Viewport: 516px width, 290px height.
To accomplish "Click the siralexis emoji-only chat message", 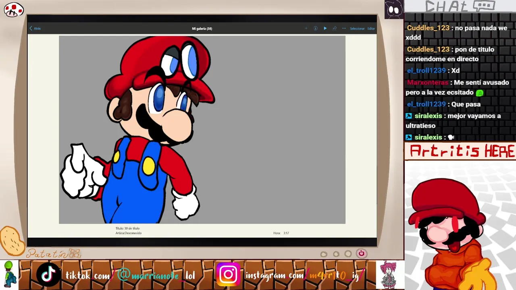I will (430, 137).
